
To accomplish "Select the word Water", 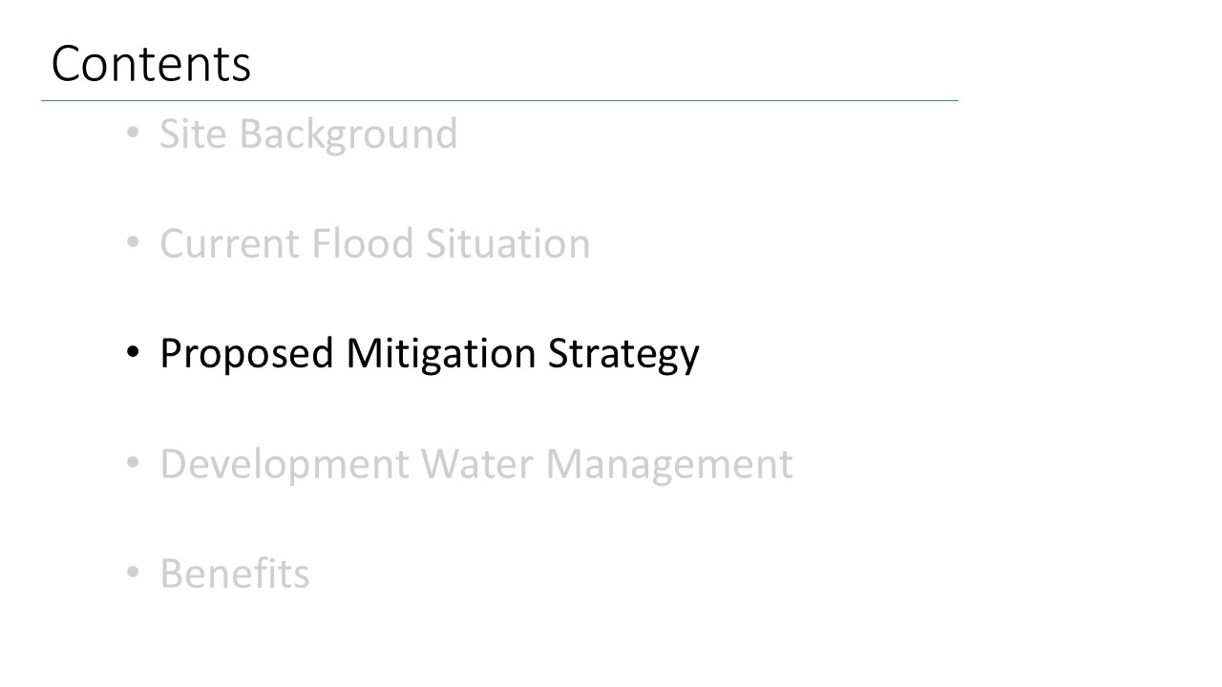I will tap(479, 464).
